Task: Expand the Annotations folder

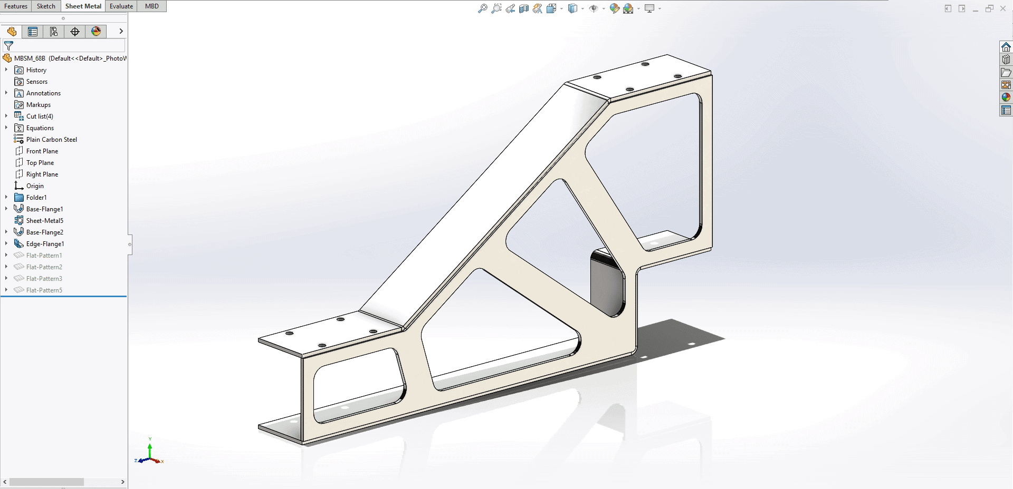Action: 6,93
